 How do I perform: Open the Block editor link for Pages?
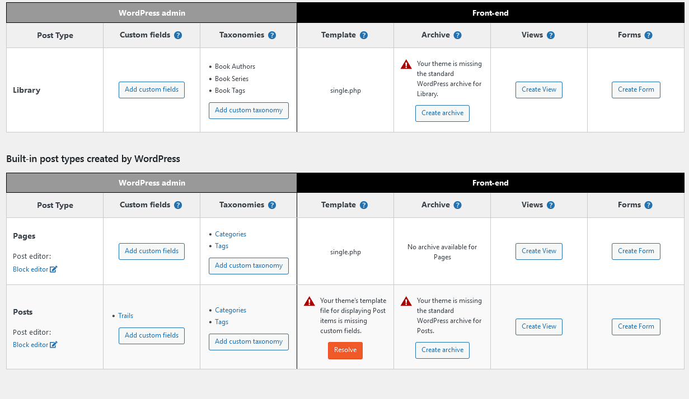[31, 269]
